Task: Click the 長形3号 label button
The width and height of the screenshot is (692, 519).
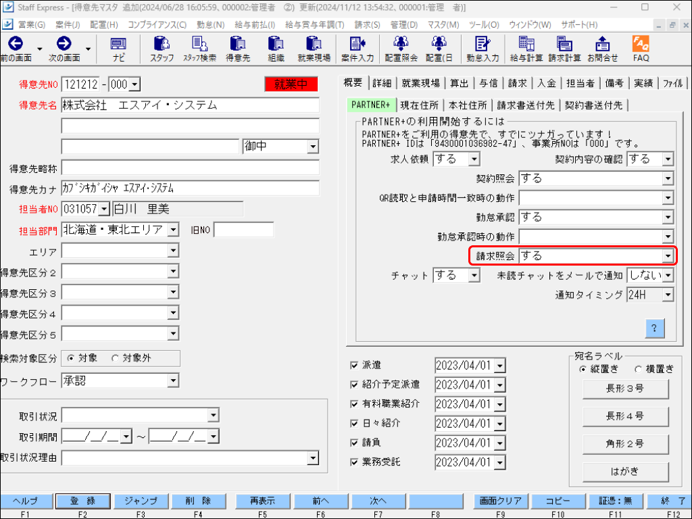Action: tap(625, 389)
